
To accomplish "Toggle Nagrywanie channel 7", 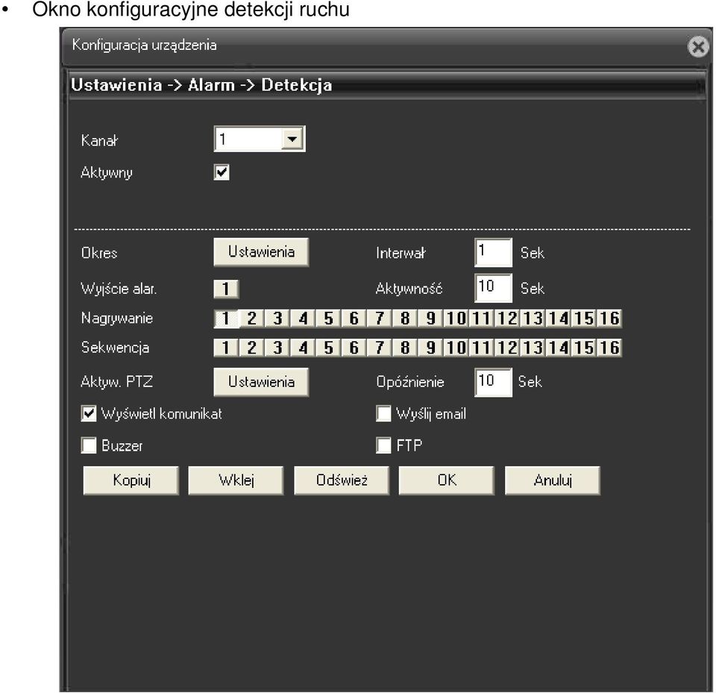I will [380, 319].
